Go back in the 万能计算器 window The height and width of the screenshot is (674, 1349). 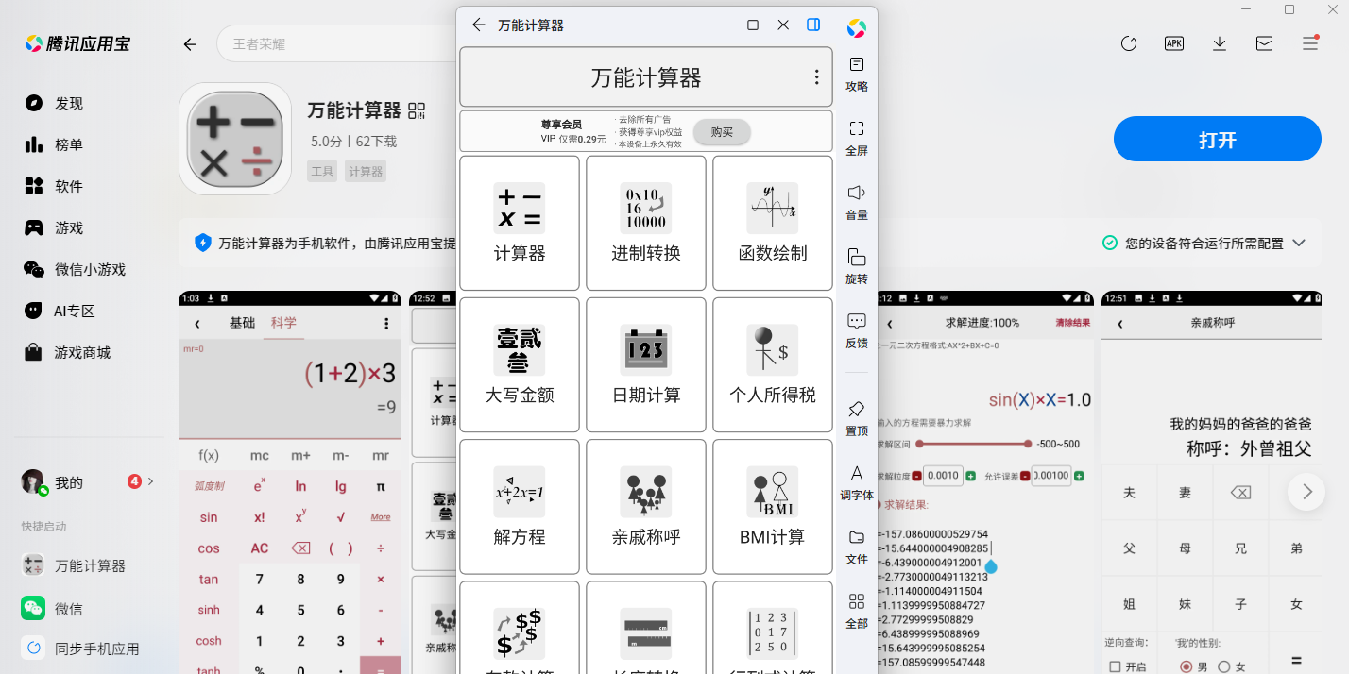pyautogui.click(x=479, y=25)
